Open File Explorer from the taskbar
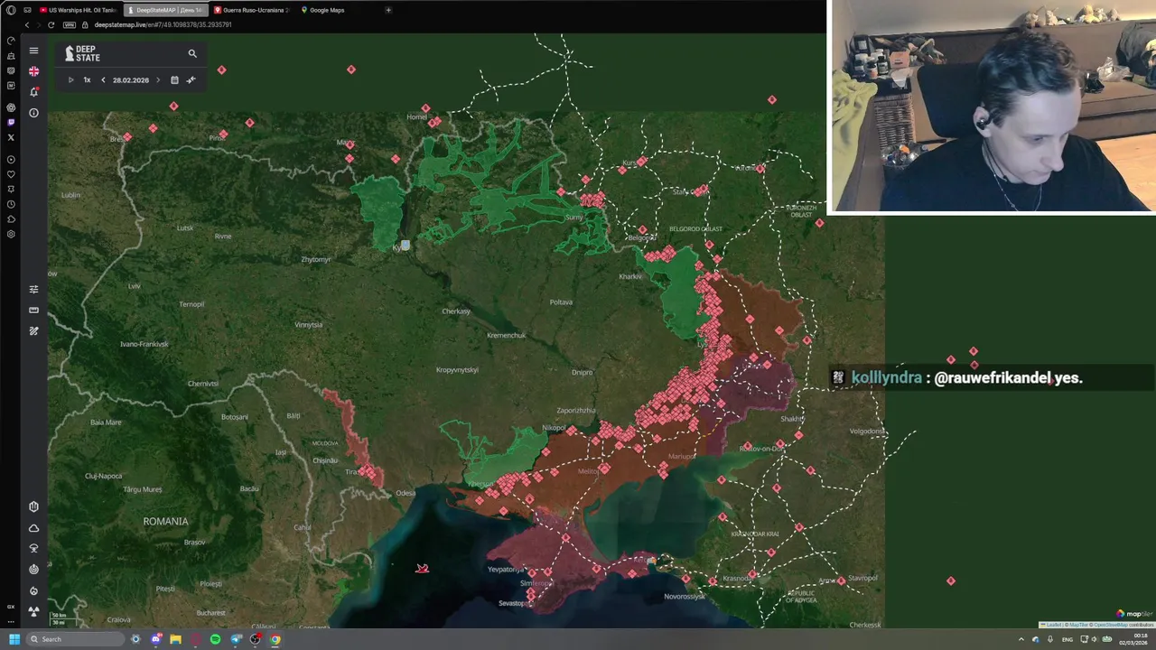Image resolution: width=1156 pixels, height=650 pixels. coord(175,639)
